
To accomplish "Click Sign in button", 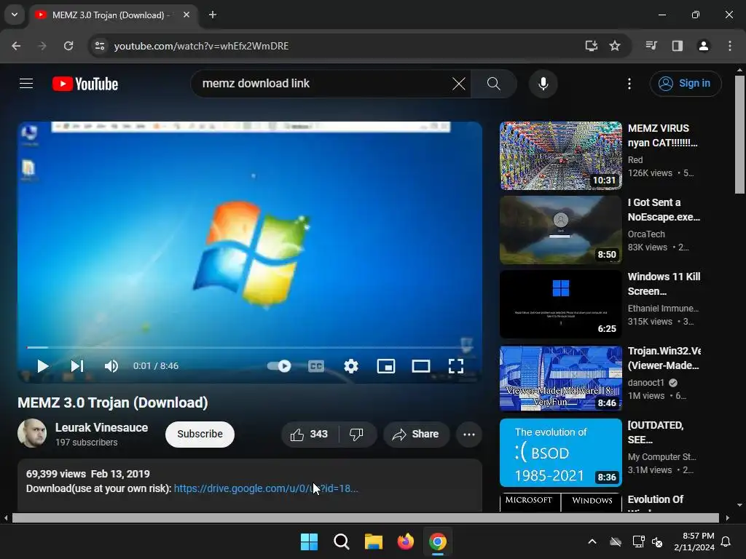I will point(686,84).
